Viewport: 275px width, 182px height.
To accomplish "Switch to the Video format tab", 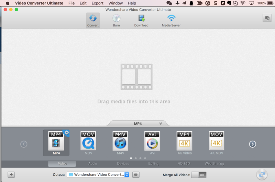I will pos(62,163).
